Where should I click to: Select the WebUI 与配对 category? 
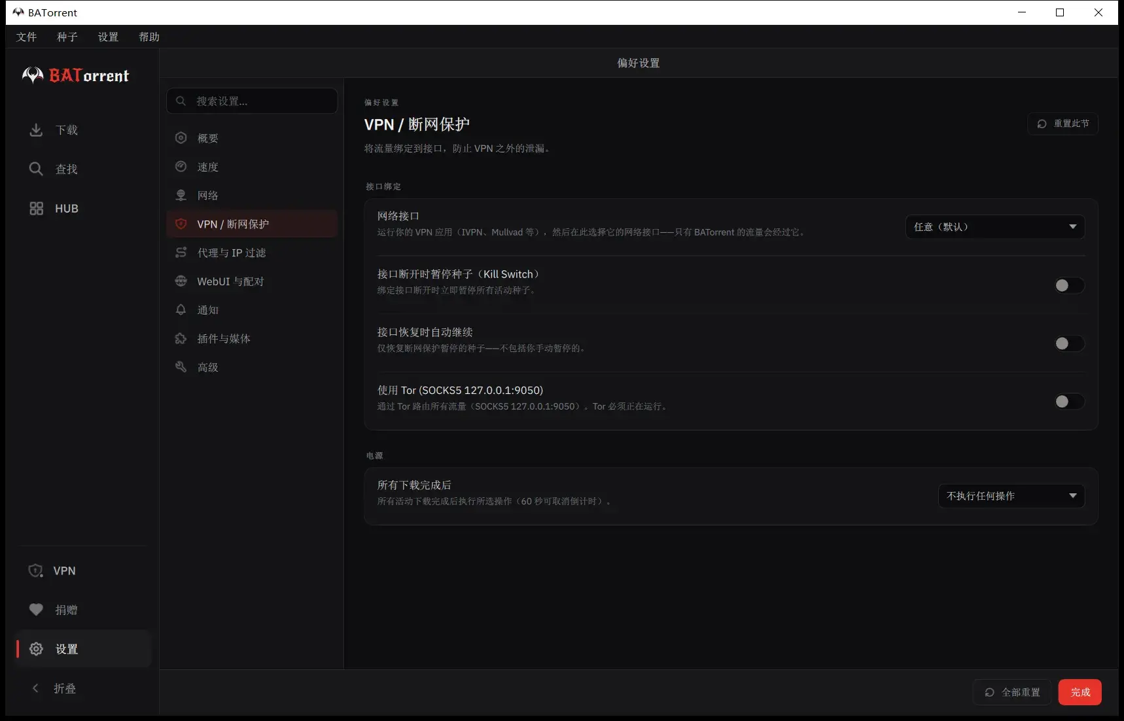252,281
